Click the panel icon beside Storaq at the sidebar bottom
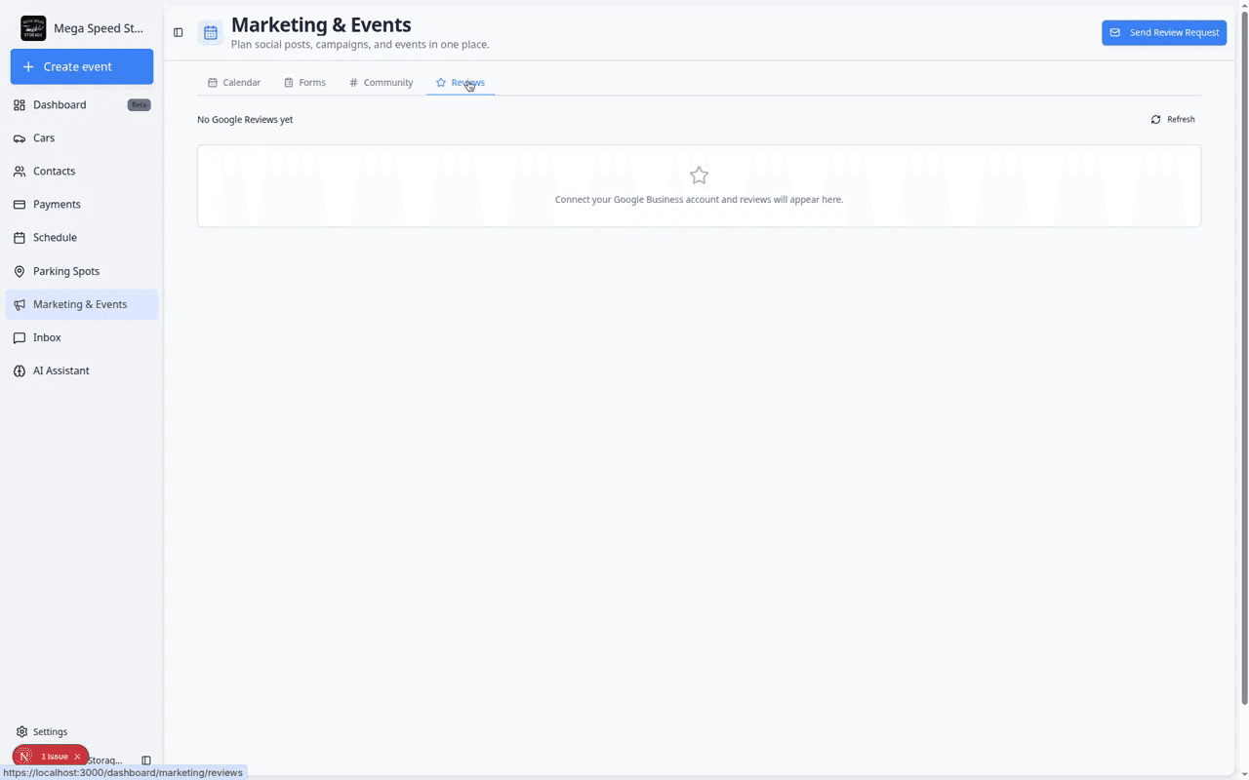Image resolution: width=1249 pixels, height=780 pixels. 146,760
